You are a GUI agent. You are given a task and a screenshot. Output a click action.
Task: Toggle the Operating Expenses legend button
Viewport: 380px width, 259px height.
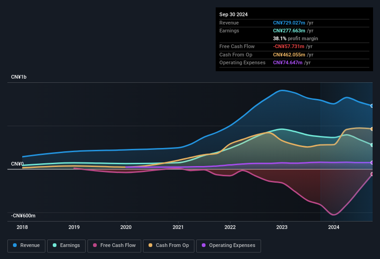coord(229,246)
